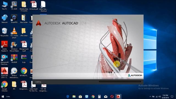The height and width of the screenshot is (99, 176).
Task: Select the Assignmen... PDF on desktop
Action: pyautogui.click(x=24, y=85)
